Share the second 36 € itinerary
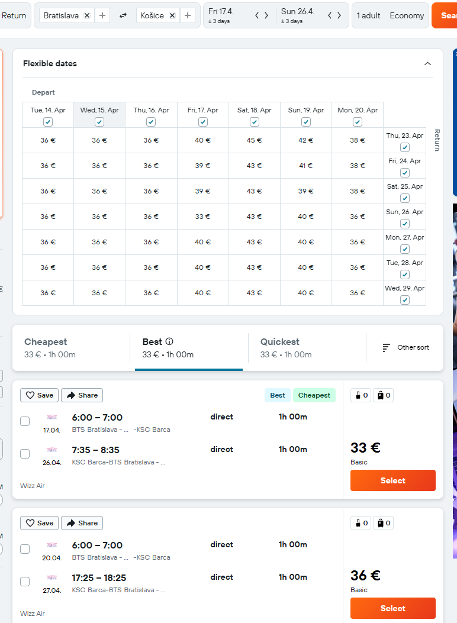 (x=82, y=523)
